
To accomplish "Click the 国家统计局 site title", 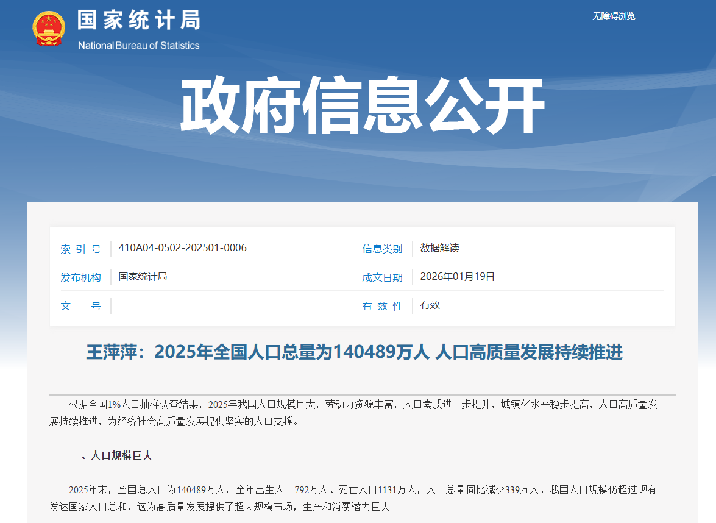I will pyautogui.click(x=139, y=21).
